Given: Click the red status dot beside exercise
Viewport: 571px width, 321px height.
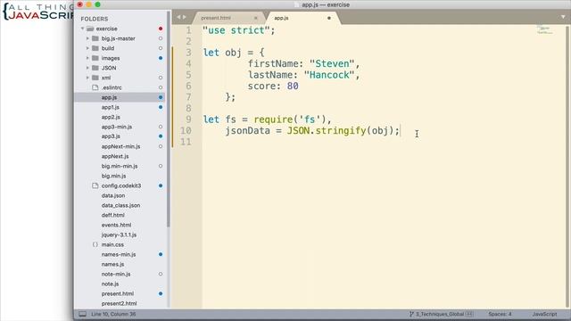Looking at the screenshot, I should [x=161, y=29].
